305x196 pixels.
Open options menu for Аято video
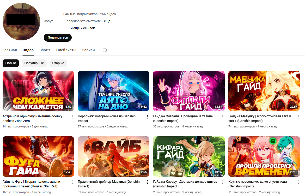tap(147, 117)
